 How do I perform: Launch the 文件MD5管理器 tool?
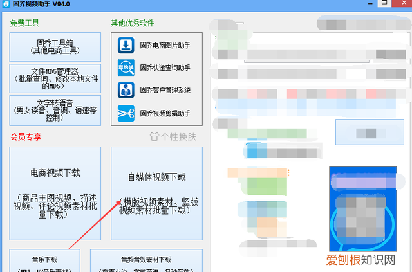tap(55, 78)
